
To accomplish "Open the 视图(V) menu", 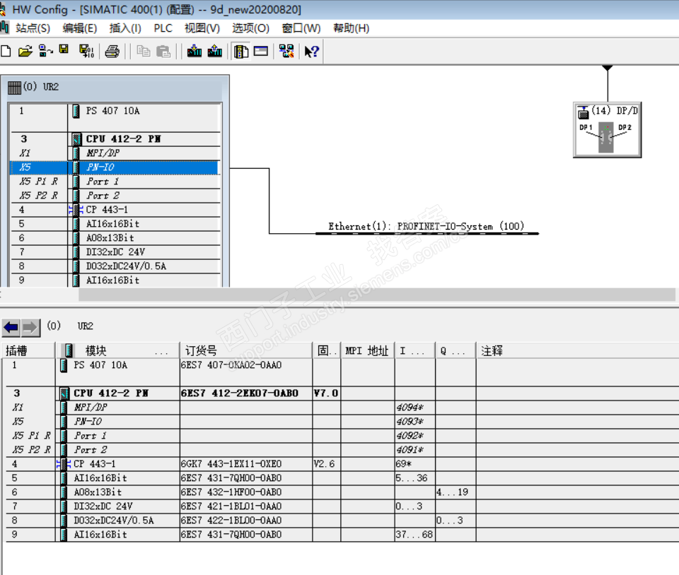I will point(202,28).
